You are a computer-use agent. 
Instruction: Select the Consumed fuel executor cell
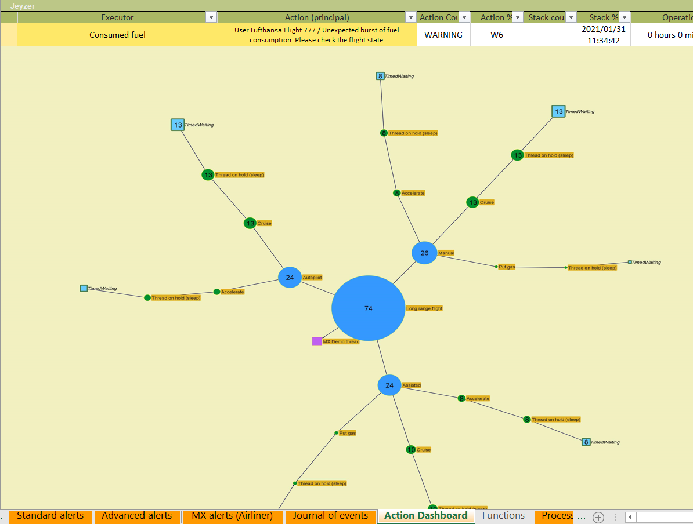117,35
